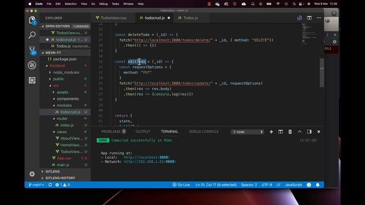Open the Manage gear in activity bar
Viewport: 365px width, 205px height.
click(32, 174)
